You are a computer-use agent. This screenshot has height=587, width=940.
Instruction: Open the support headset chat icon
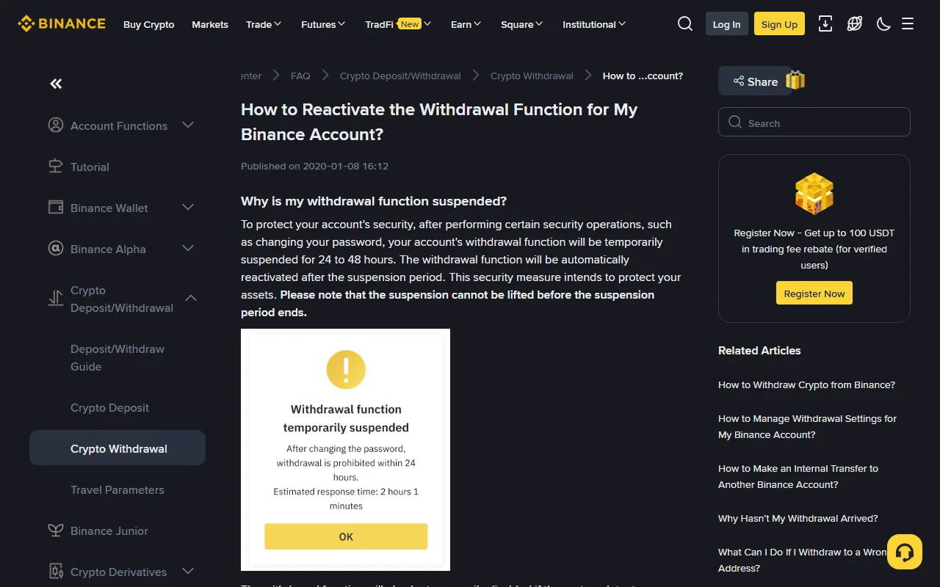coord(905,552)
